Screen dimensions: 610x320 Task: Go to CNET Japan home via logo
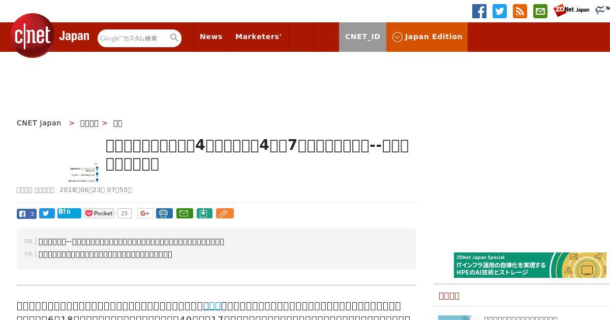click(49, 36)
